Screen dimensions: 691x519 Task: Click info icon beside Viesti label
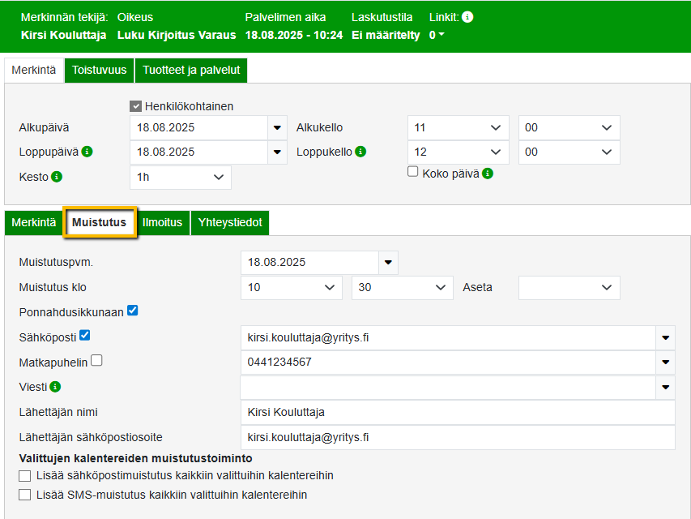pos(54,387)
